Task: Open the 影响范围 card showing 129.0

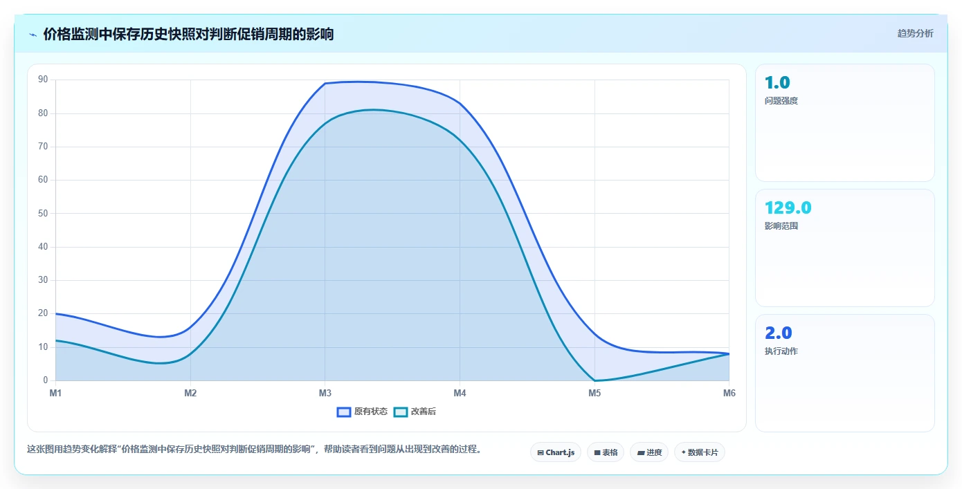Action: click(x=845, y=248)
